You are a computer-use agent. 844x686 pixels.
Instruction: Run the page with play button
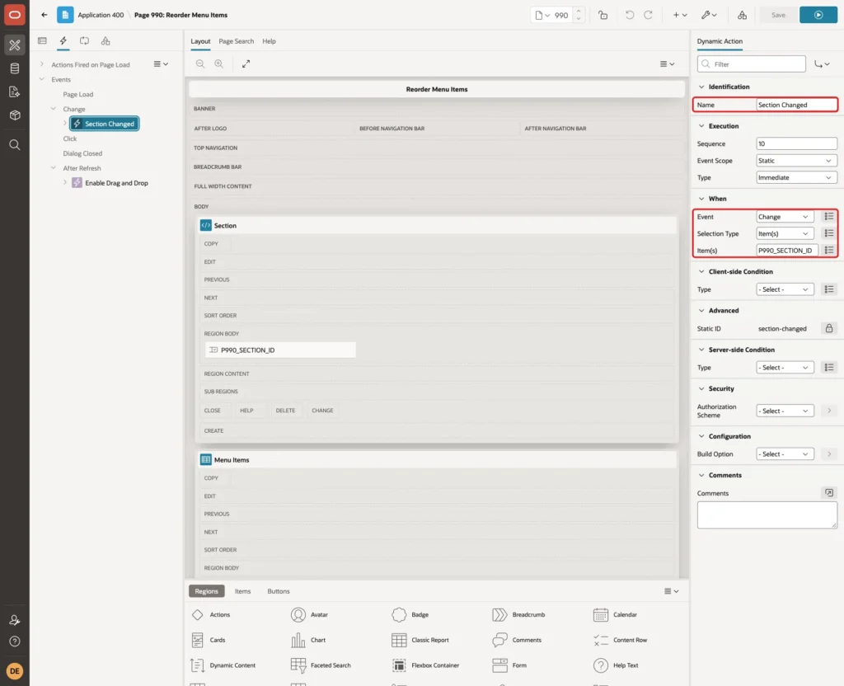pyautogui.click(x=818, y=15)
